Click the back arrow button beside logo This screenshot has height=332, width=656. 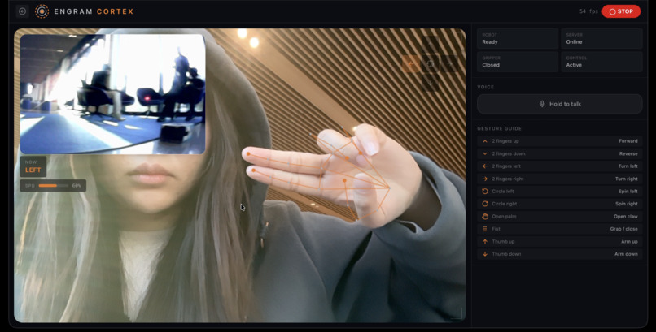pyautogui.click(x=22, y=11)
